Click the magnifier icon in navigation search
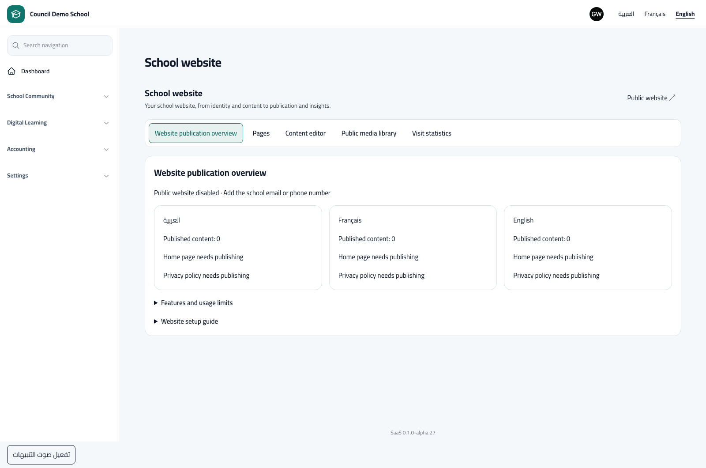The image size is (706, 468). click(16, 45)
